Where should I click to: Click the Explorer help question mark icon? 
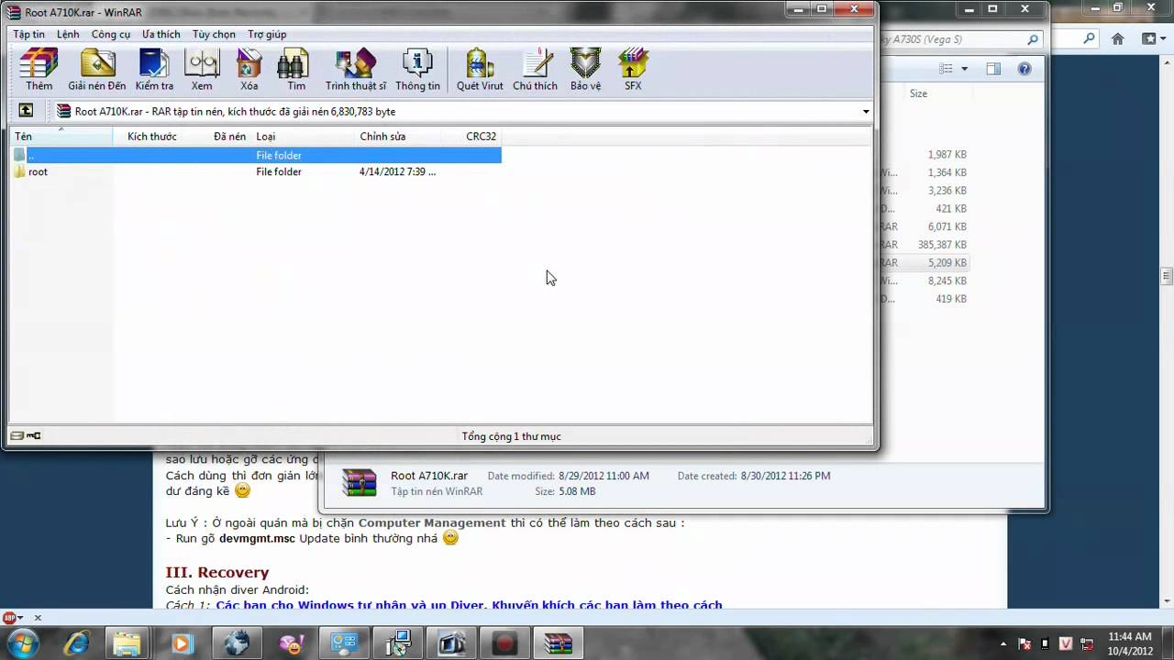pos(1024,69)
